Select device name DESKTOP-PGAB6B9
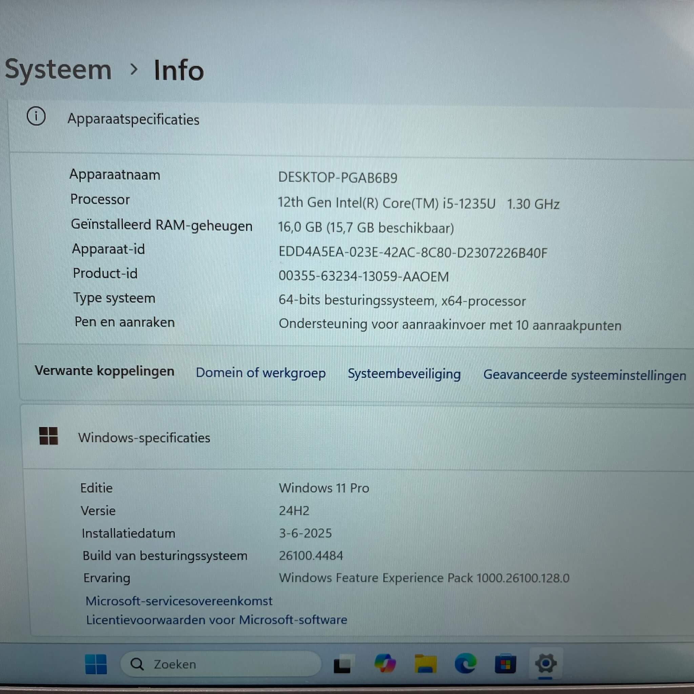Viewport: 694px width, 694px height. [338, 178]
